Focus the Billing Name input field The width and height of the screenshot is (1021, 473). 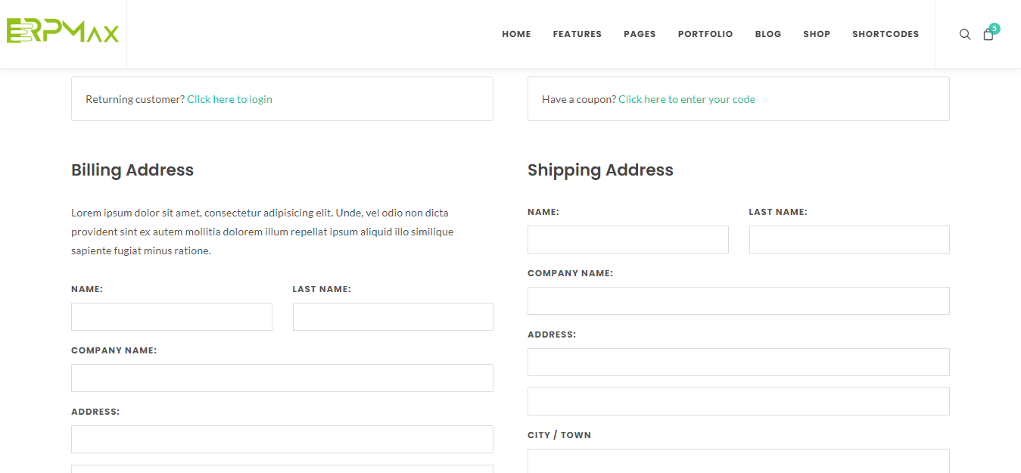click(x=172, y=317)
